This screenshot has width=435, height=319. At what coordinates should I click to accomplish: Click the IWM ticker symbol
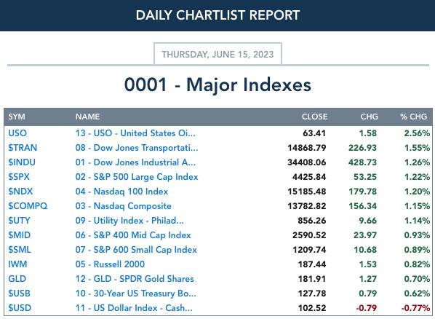coord(17,264)
